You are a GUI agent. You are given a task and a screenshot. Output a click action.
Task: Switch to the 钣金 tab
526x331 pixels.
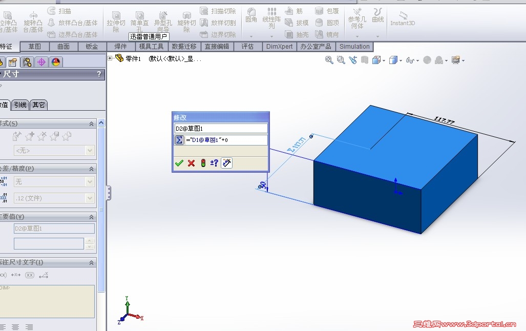pyautogui.click(x=92, y=47)
